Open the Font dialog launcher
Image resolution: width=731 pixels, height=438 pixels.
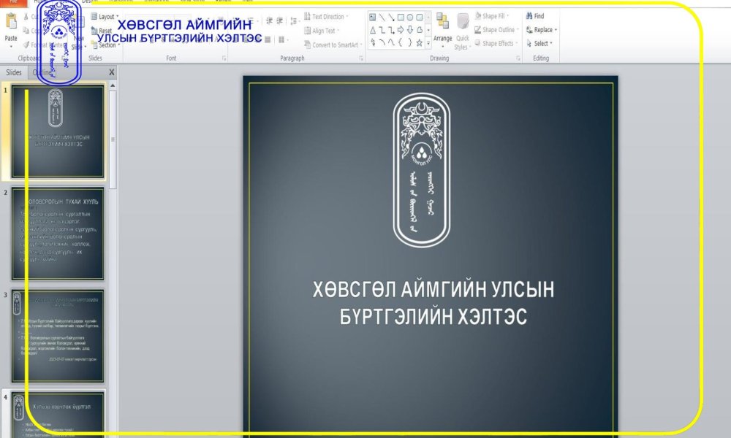tap(224, 58)
